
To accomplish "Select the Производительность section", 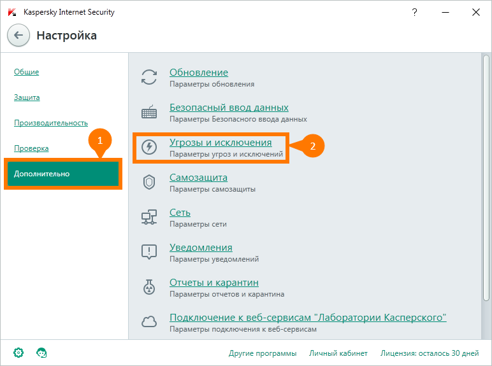I will point(51,123).
